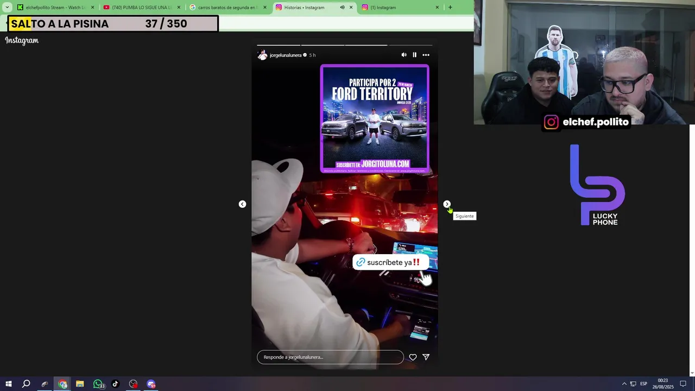Open the Chrome taskbar icon

pyautogui.click(x=62, y=384)
